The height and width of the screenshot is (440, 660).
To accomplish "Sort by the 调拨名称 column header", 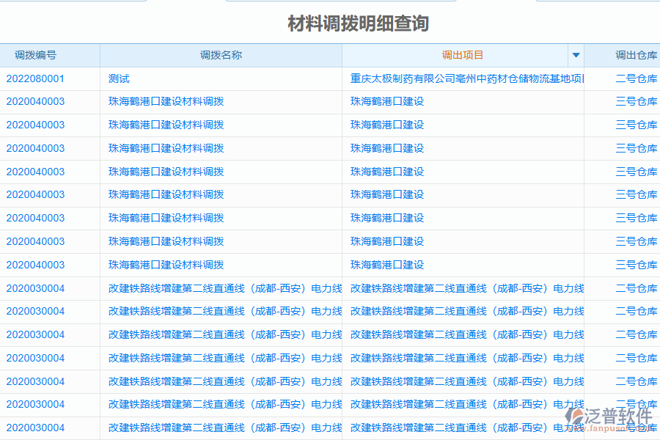I will 220,55.
